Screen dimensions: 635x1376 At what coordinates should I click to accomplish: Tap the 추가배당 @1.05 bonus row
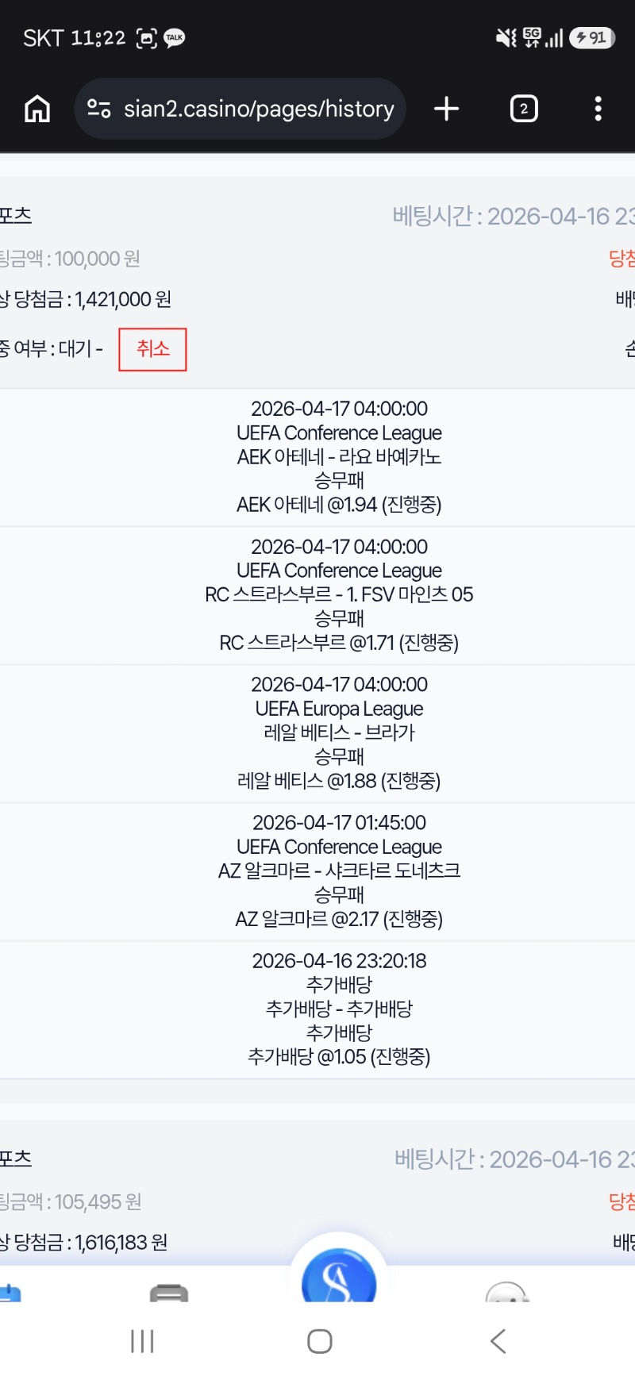point(339,1009)
